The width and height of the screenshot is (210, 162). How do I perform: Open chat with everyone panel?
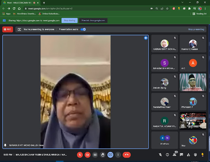[181, 155]
